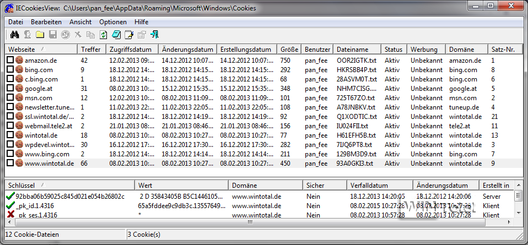
Task: Click the teal notebook toolbar icon
Action: pos(116,34)
